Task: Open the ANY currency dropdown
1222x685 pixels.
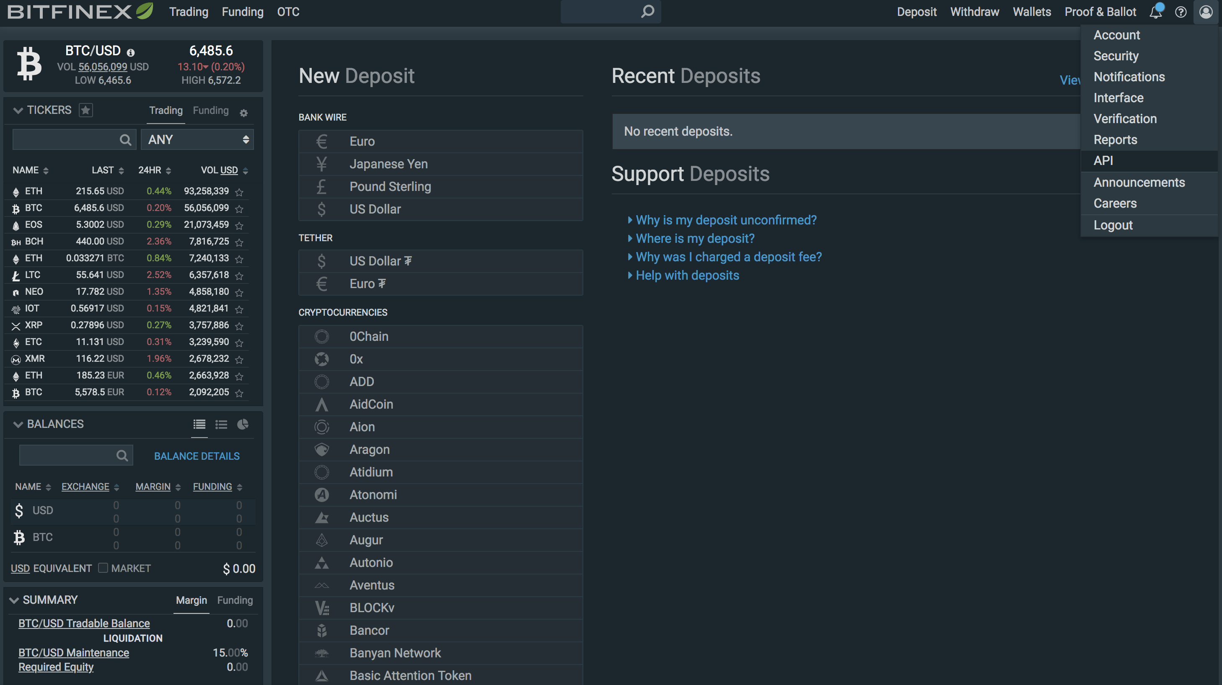Action: pyautogui.click(x=197, y=139)
